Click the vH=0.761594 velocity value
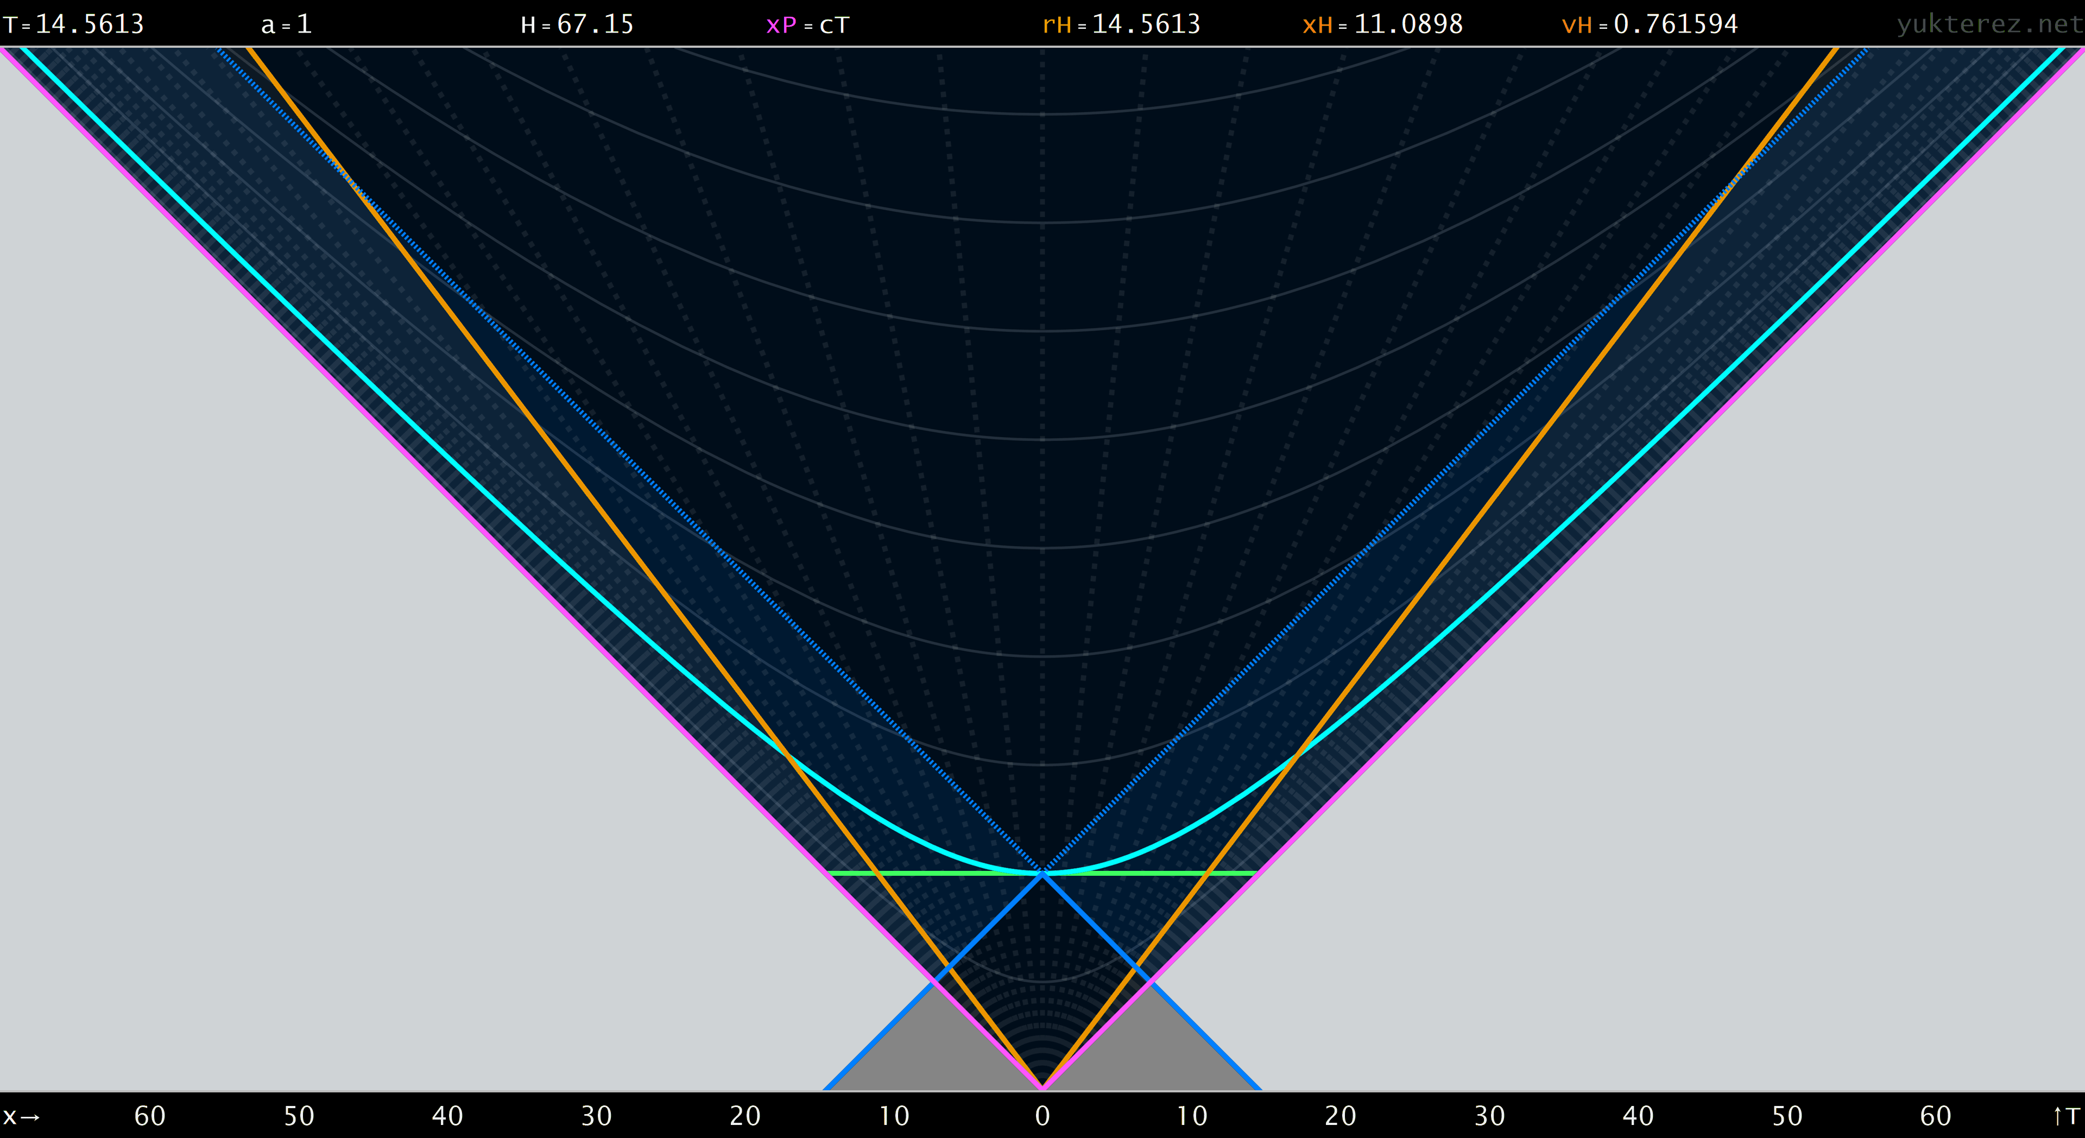Image resolution: width=2085 pixels, height=1138 pixels. click(1650, 24)
